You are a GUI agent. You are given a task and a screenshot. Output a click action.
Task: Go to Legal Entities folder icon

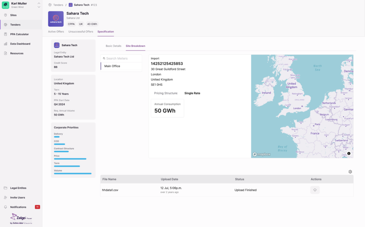(6, 188)
